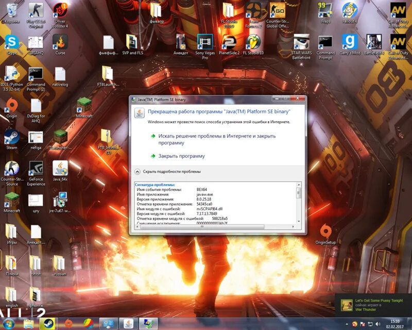The width and height of the screenshot is (412, 330).
Task: Click the volume speaker tray icon
Action: 378,324
